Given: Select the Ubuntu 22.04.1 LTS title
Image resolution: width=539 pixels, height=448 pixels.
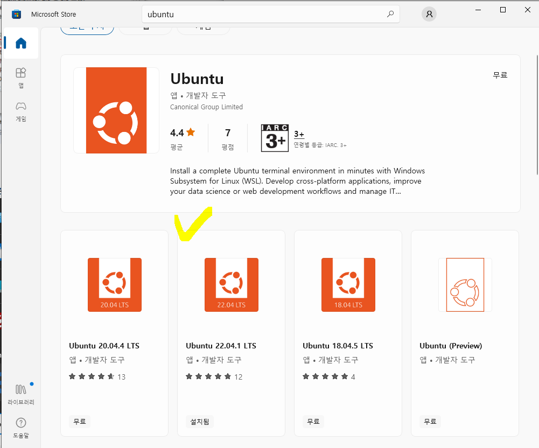Looking at the screenshot, I should click(221, 346).
